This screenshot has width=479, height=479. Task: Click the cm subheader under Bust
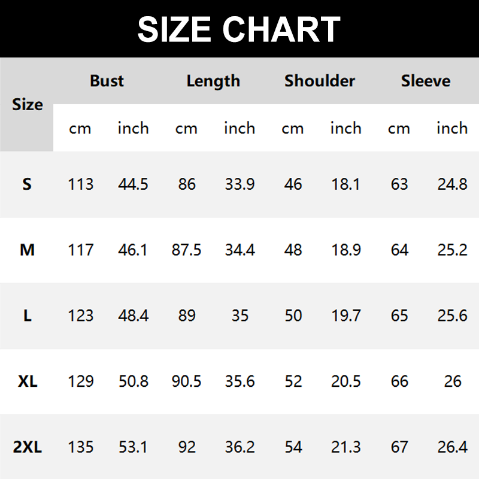click(80, 128)
